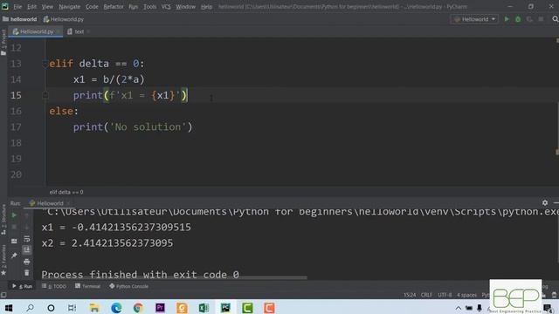Close the Helloworld run tab

68,203
